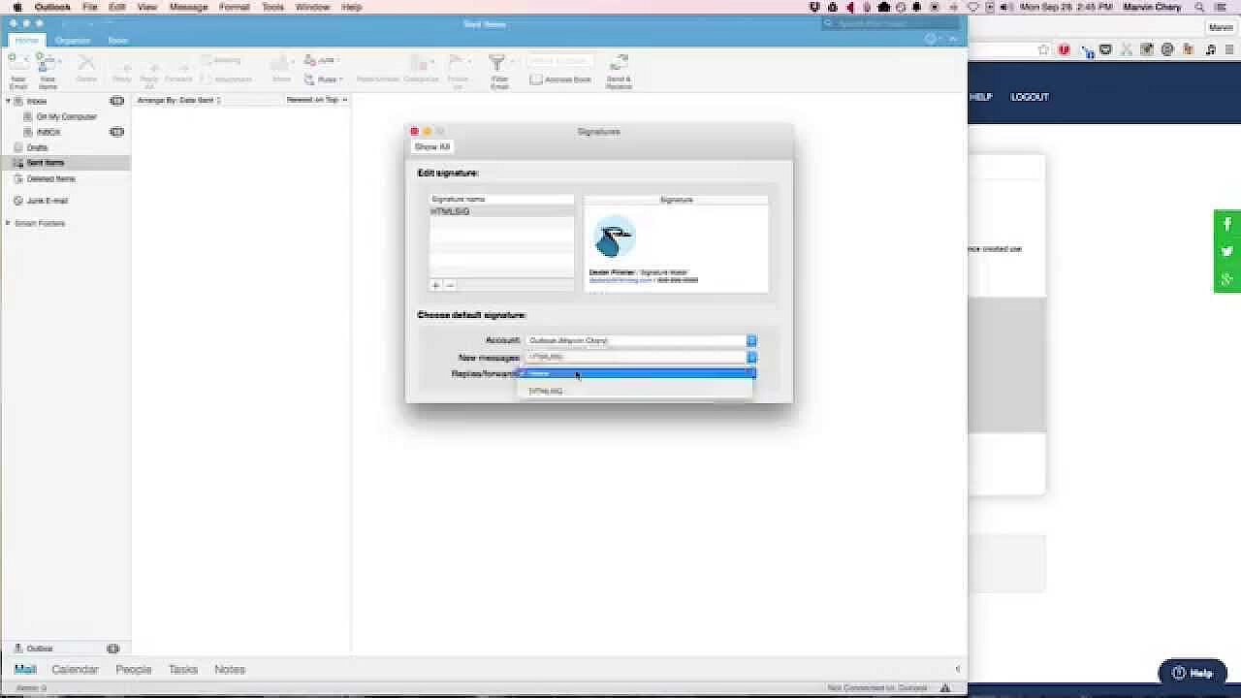Select the On My Computer folder
This screenshot has width=1241, height=698.
coord(66,116)
